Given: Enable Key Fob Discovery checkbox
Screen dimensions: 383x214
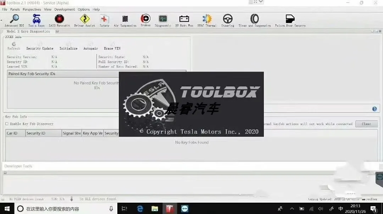Looking at the screenshot, I should tap(7, 124).
